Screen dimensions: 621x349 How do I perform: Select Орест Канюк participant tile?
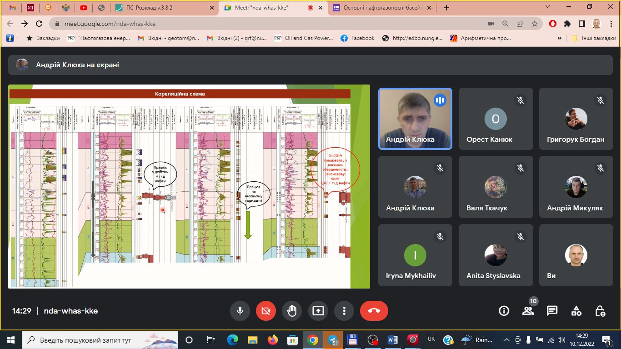[x=496, y=119]
